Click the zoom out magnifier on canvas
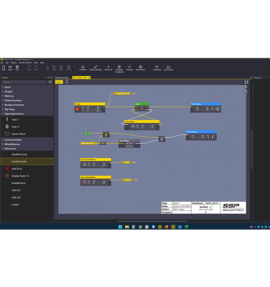Image resolution: width=270 pixels, height=287 pixels. pyautogui.click(x=246, y=91)
